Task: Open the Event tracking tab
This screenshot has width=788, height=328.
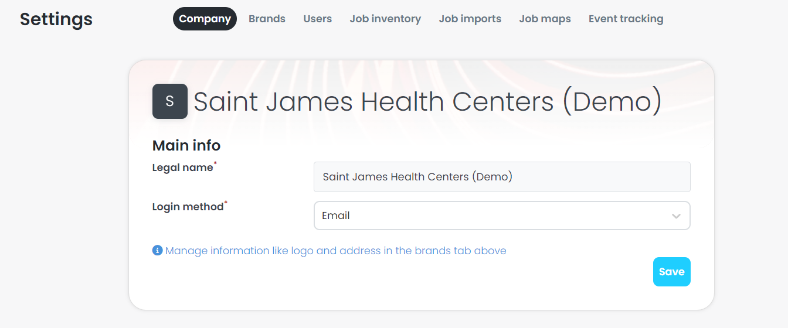Action: (626, 19)
